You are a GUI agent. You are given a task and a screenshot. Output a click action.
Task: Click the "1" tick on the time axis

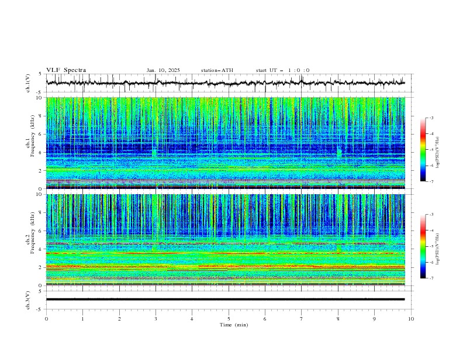tap(82, 319)
